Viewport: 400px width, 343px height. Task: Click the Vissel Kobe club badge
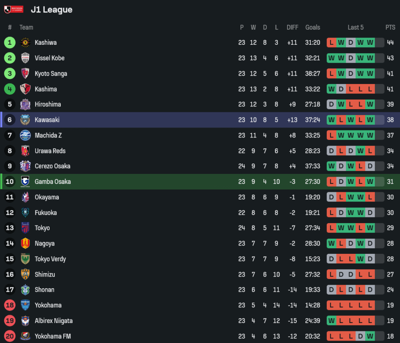tap(25, 58)
